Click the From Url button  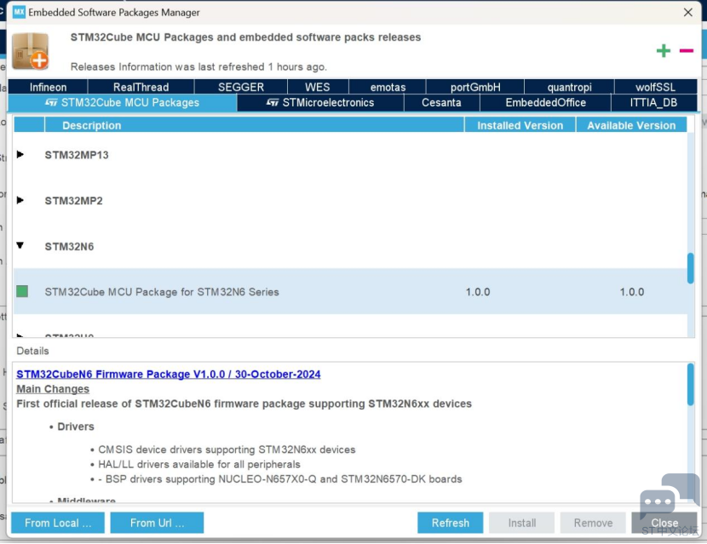coord(157,523)
